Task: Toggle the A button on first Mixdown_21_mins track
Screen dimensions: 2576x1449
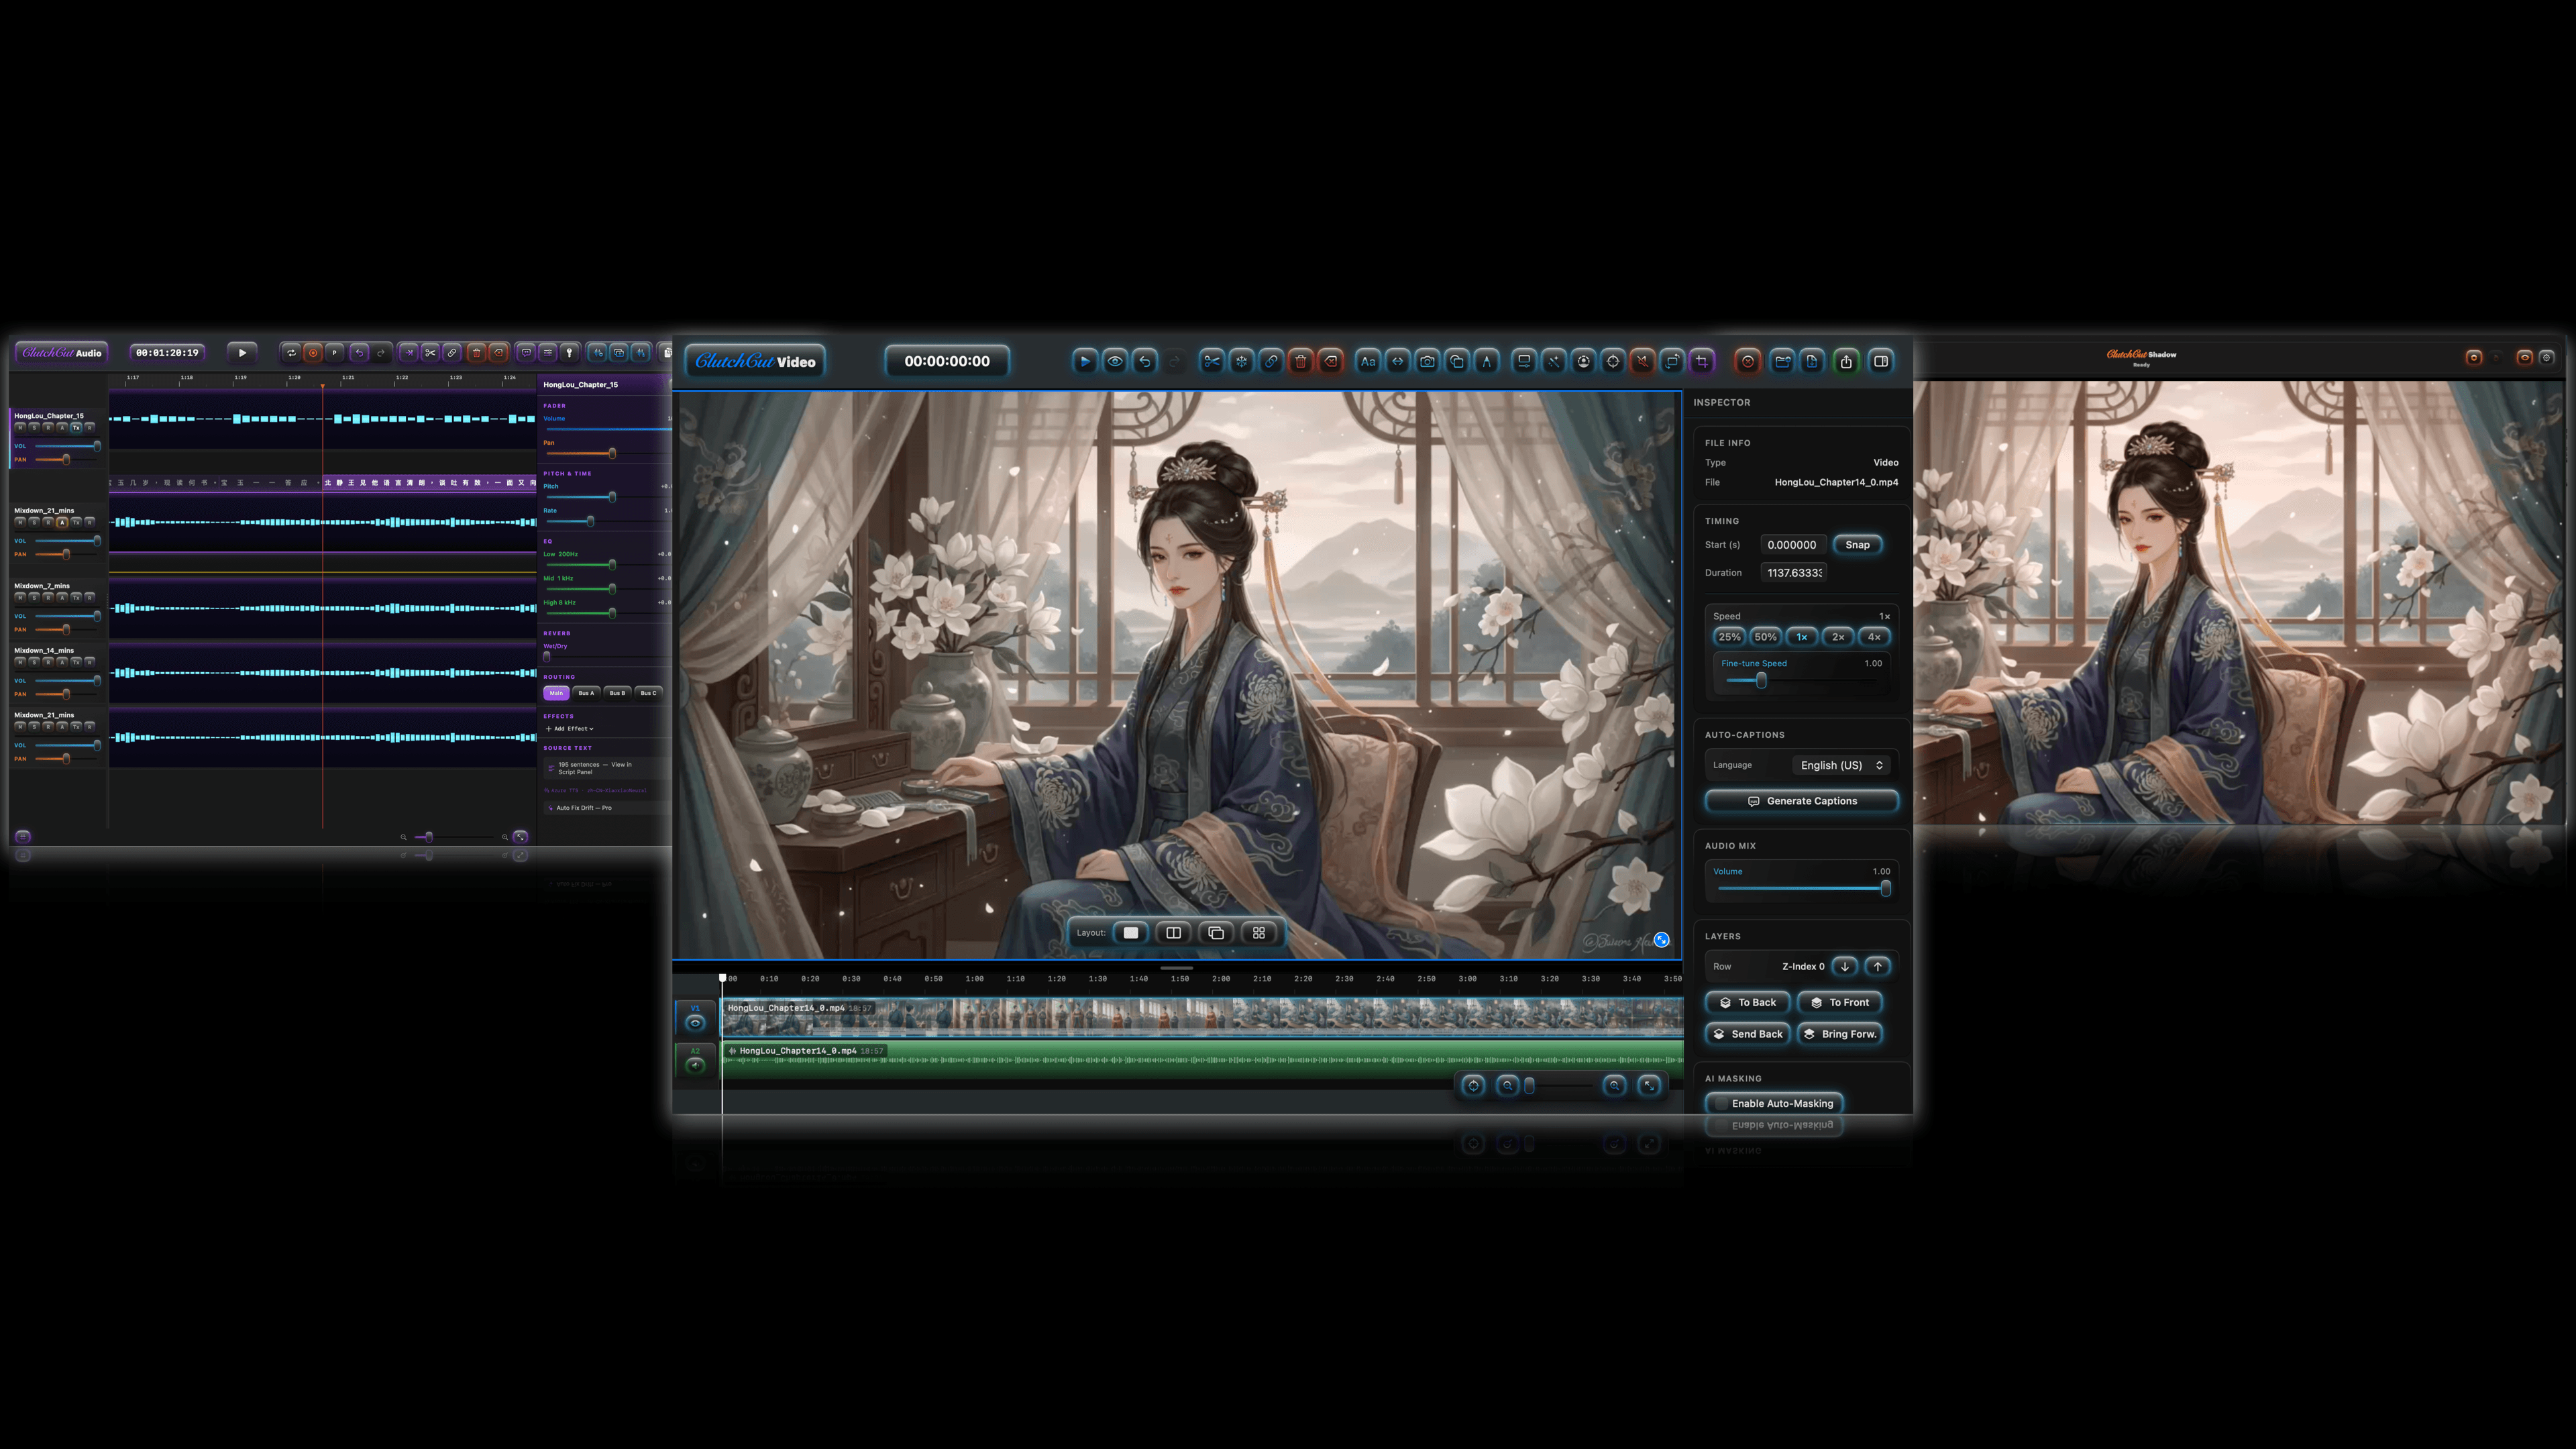Action: click(61, 522)
